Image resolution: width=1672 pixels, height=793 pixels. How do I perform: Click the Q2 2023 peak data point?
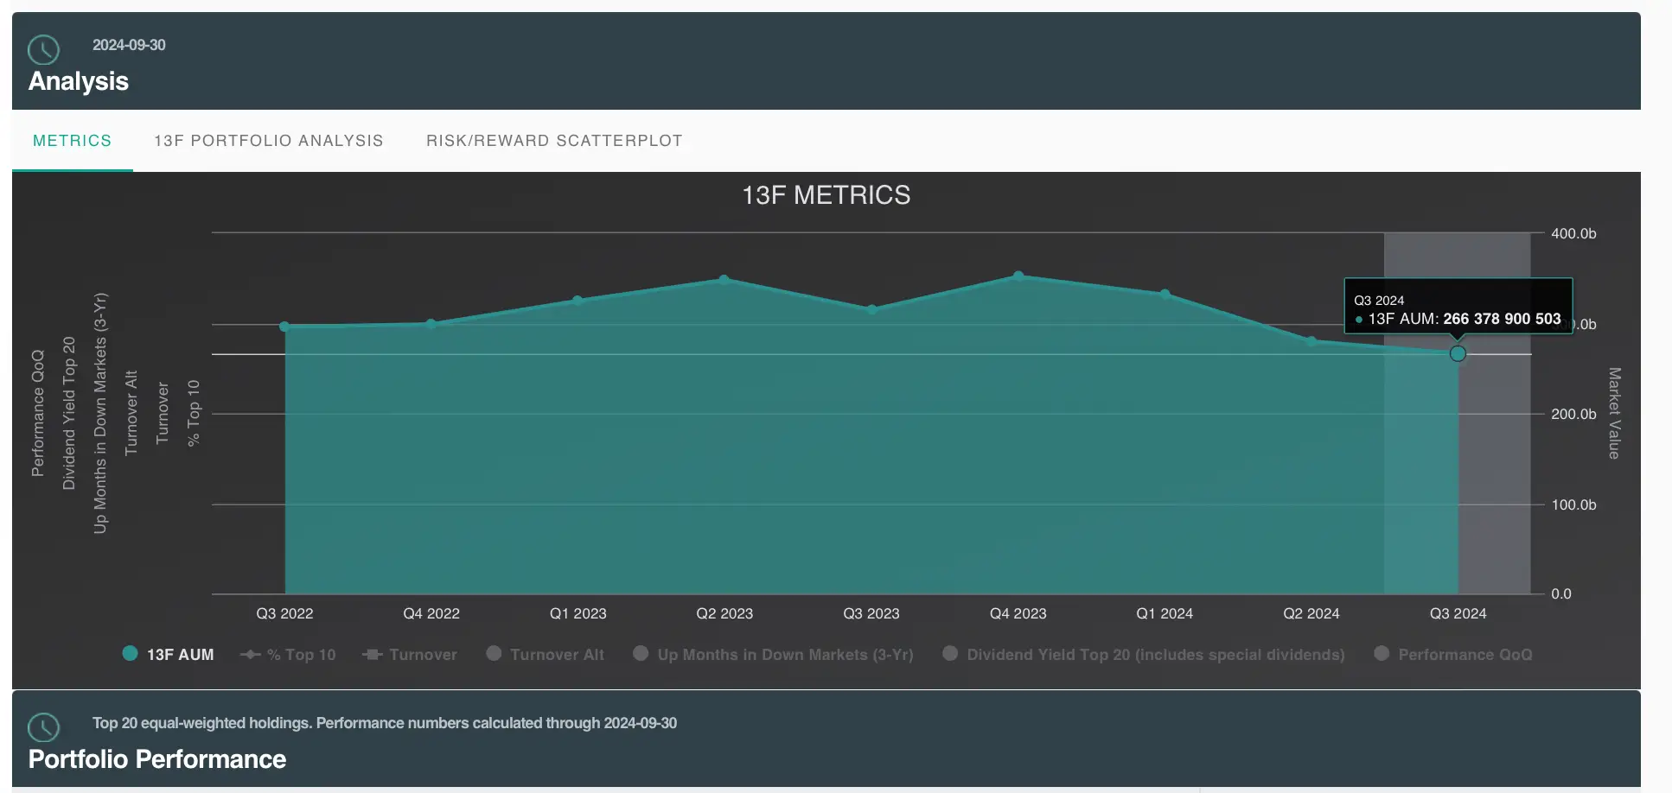[724, 280]
